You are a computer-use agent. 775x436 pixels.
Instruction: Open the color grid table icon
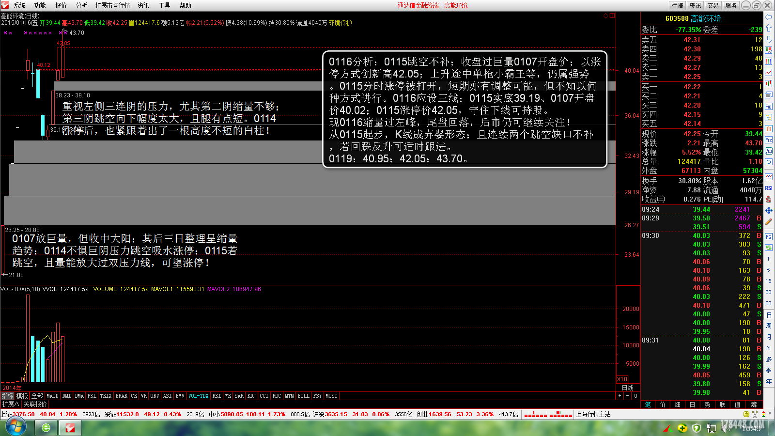(769, 62)
